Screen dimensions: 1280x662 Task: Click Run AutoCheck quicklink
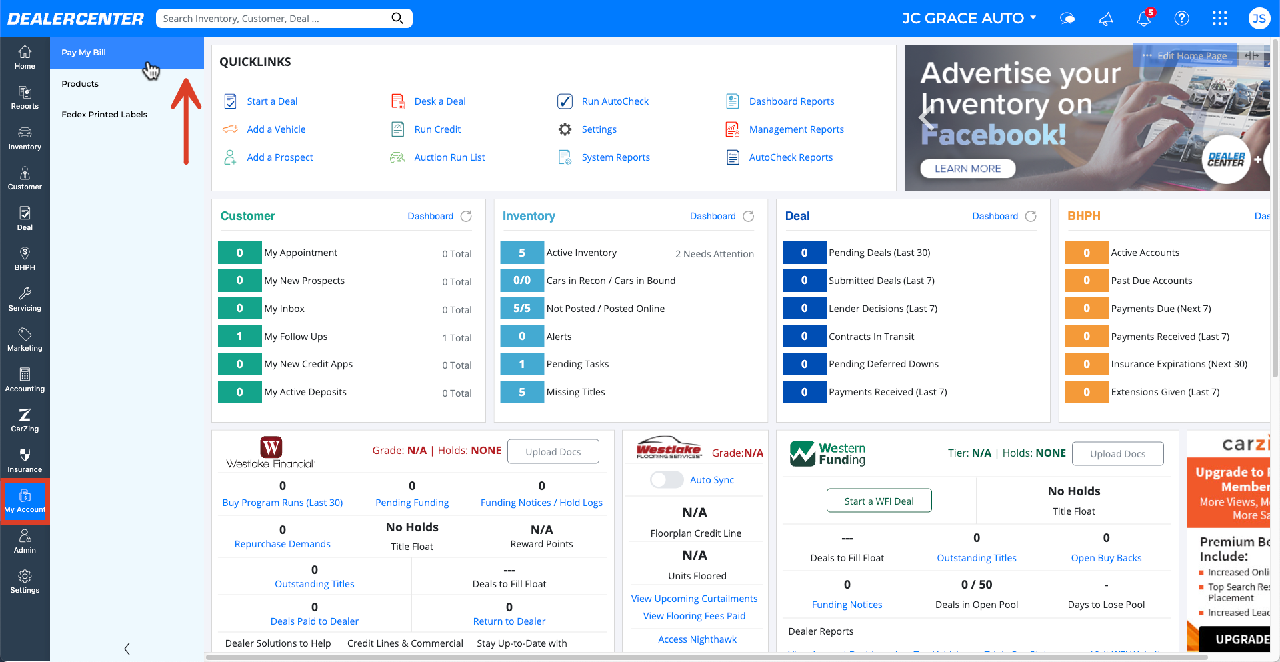[615, 101]
